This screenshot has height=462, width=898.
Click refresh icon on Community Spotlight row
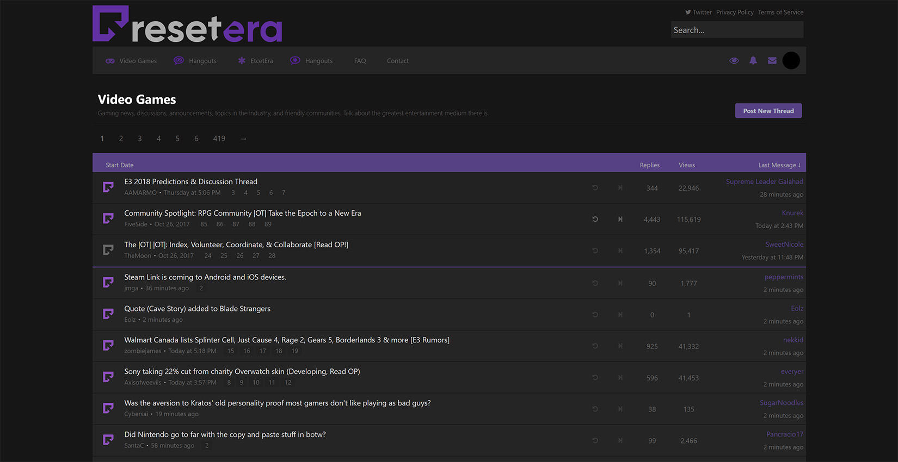click(x=595, y=219)
